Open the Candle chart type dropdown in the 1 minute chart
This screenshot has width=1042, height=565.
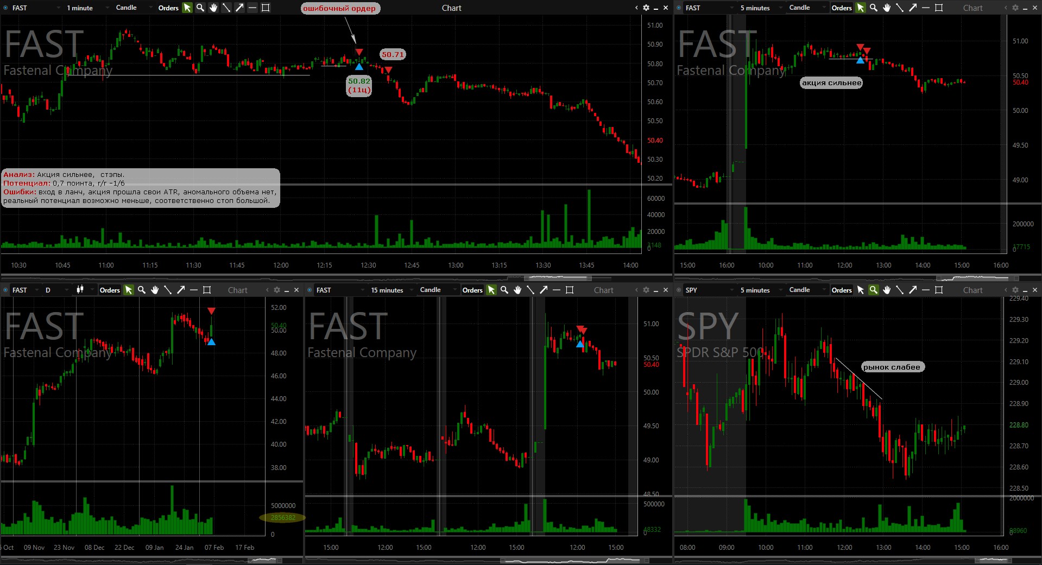point(133,8)
